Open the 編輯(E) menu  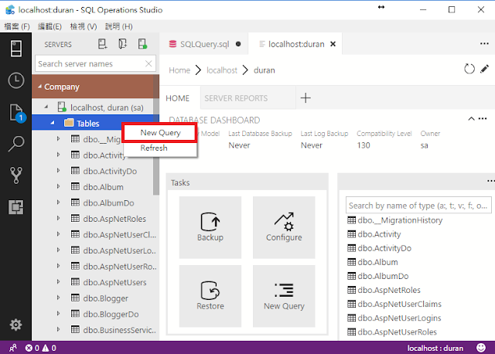click(x=49, y=26)
